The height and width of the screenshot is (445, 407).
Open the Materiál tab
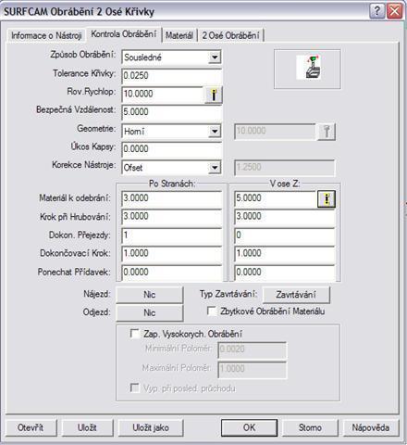tap(179, 35)
